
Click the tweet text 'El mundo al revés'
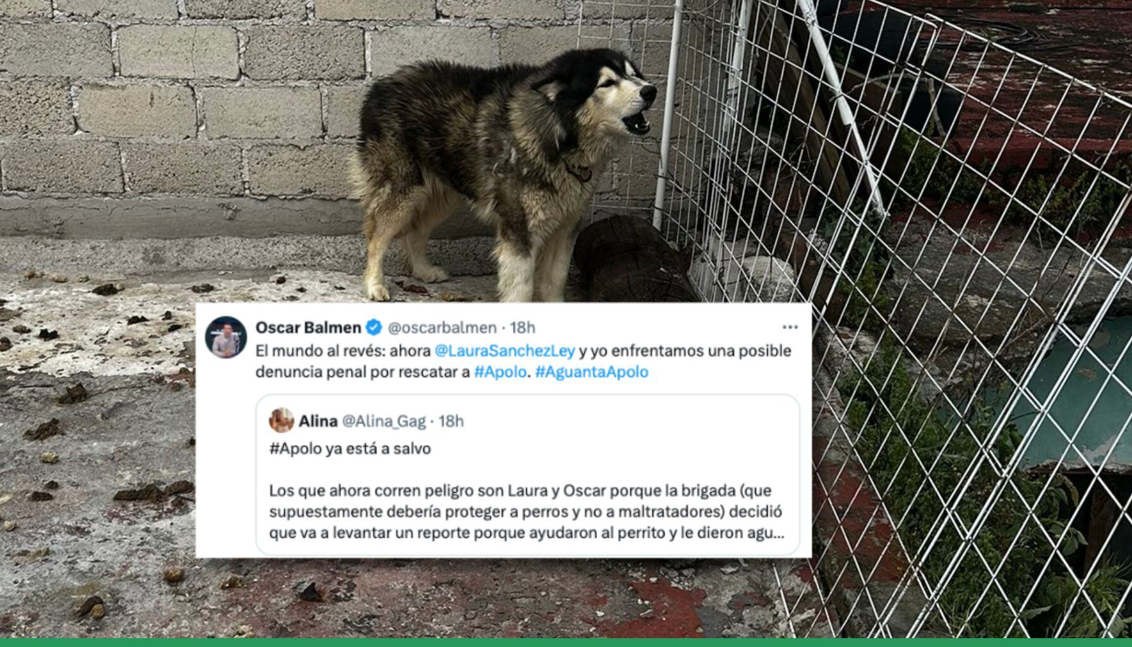[x=320, y=351]
